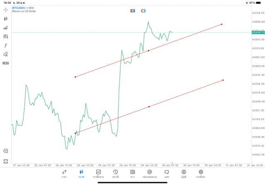Open the indicators icon in sidebar

coord(6,28)
